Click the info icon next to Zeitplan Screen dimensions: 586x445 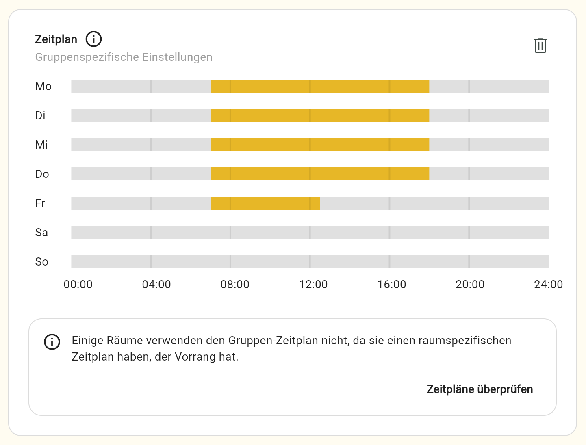[93, 39]
